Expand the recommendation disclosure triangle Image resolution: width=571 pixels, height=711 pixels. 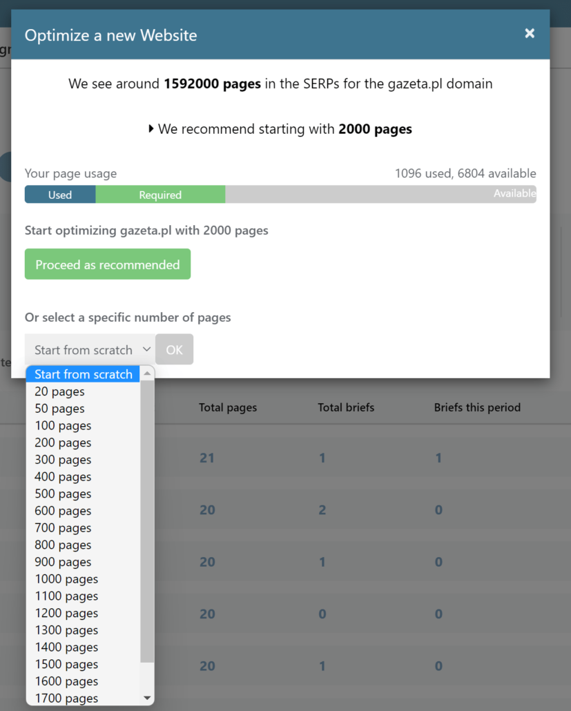(151, 129)
